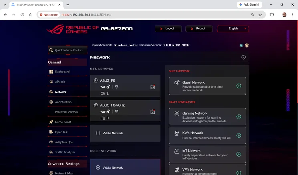The width and height of the screenshot is (298, 175).
Task: Click the ROG Republic of Gamers logo
Action: coord(72,29)
